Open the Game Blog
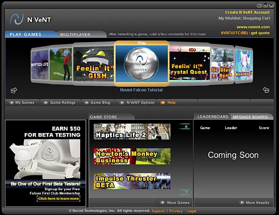279x215 pixels. (x=100, y=102)
